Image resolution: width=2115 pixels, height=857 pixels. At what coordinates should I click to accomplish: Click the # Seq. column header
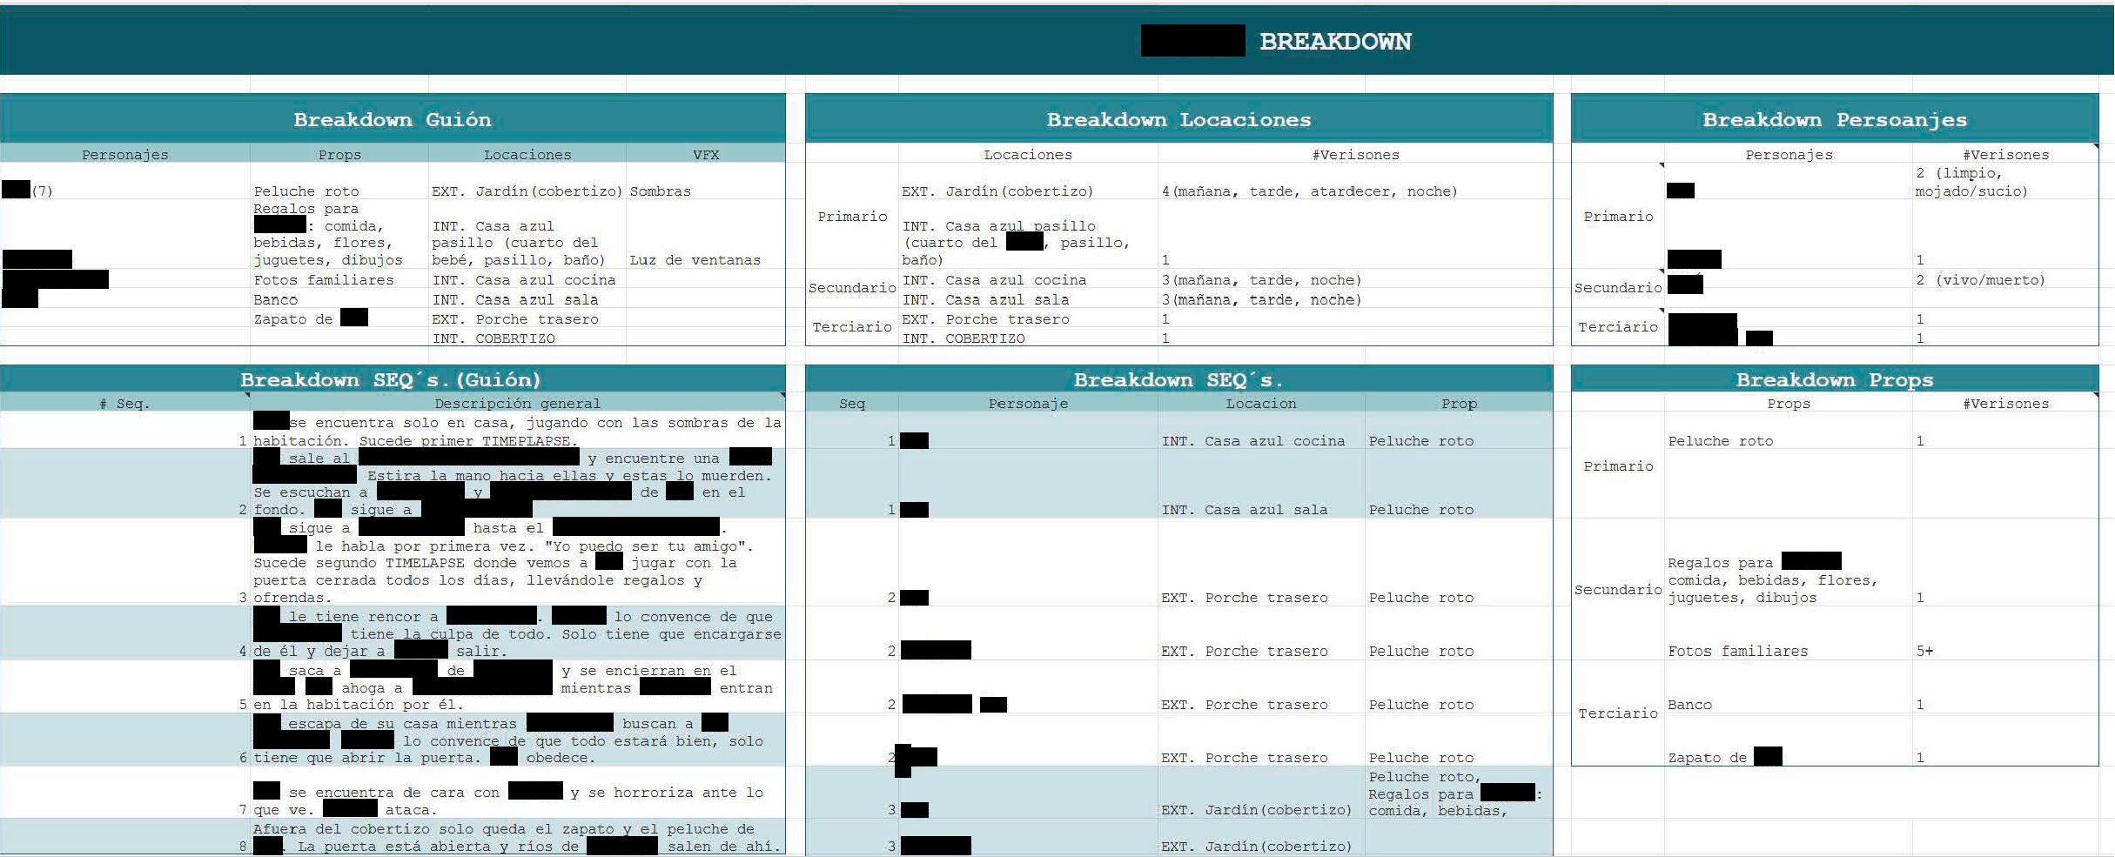coord(124,404)
